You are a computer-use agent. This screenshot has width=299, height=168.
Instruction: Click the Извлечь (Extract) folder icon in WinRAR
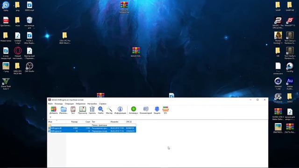pos(64,110)
